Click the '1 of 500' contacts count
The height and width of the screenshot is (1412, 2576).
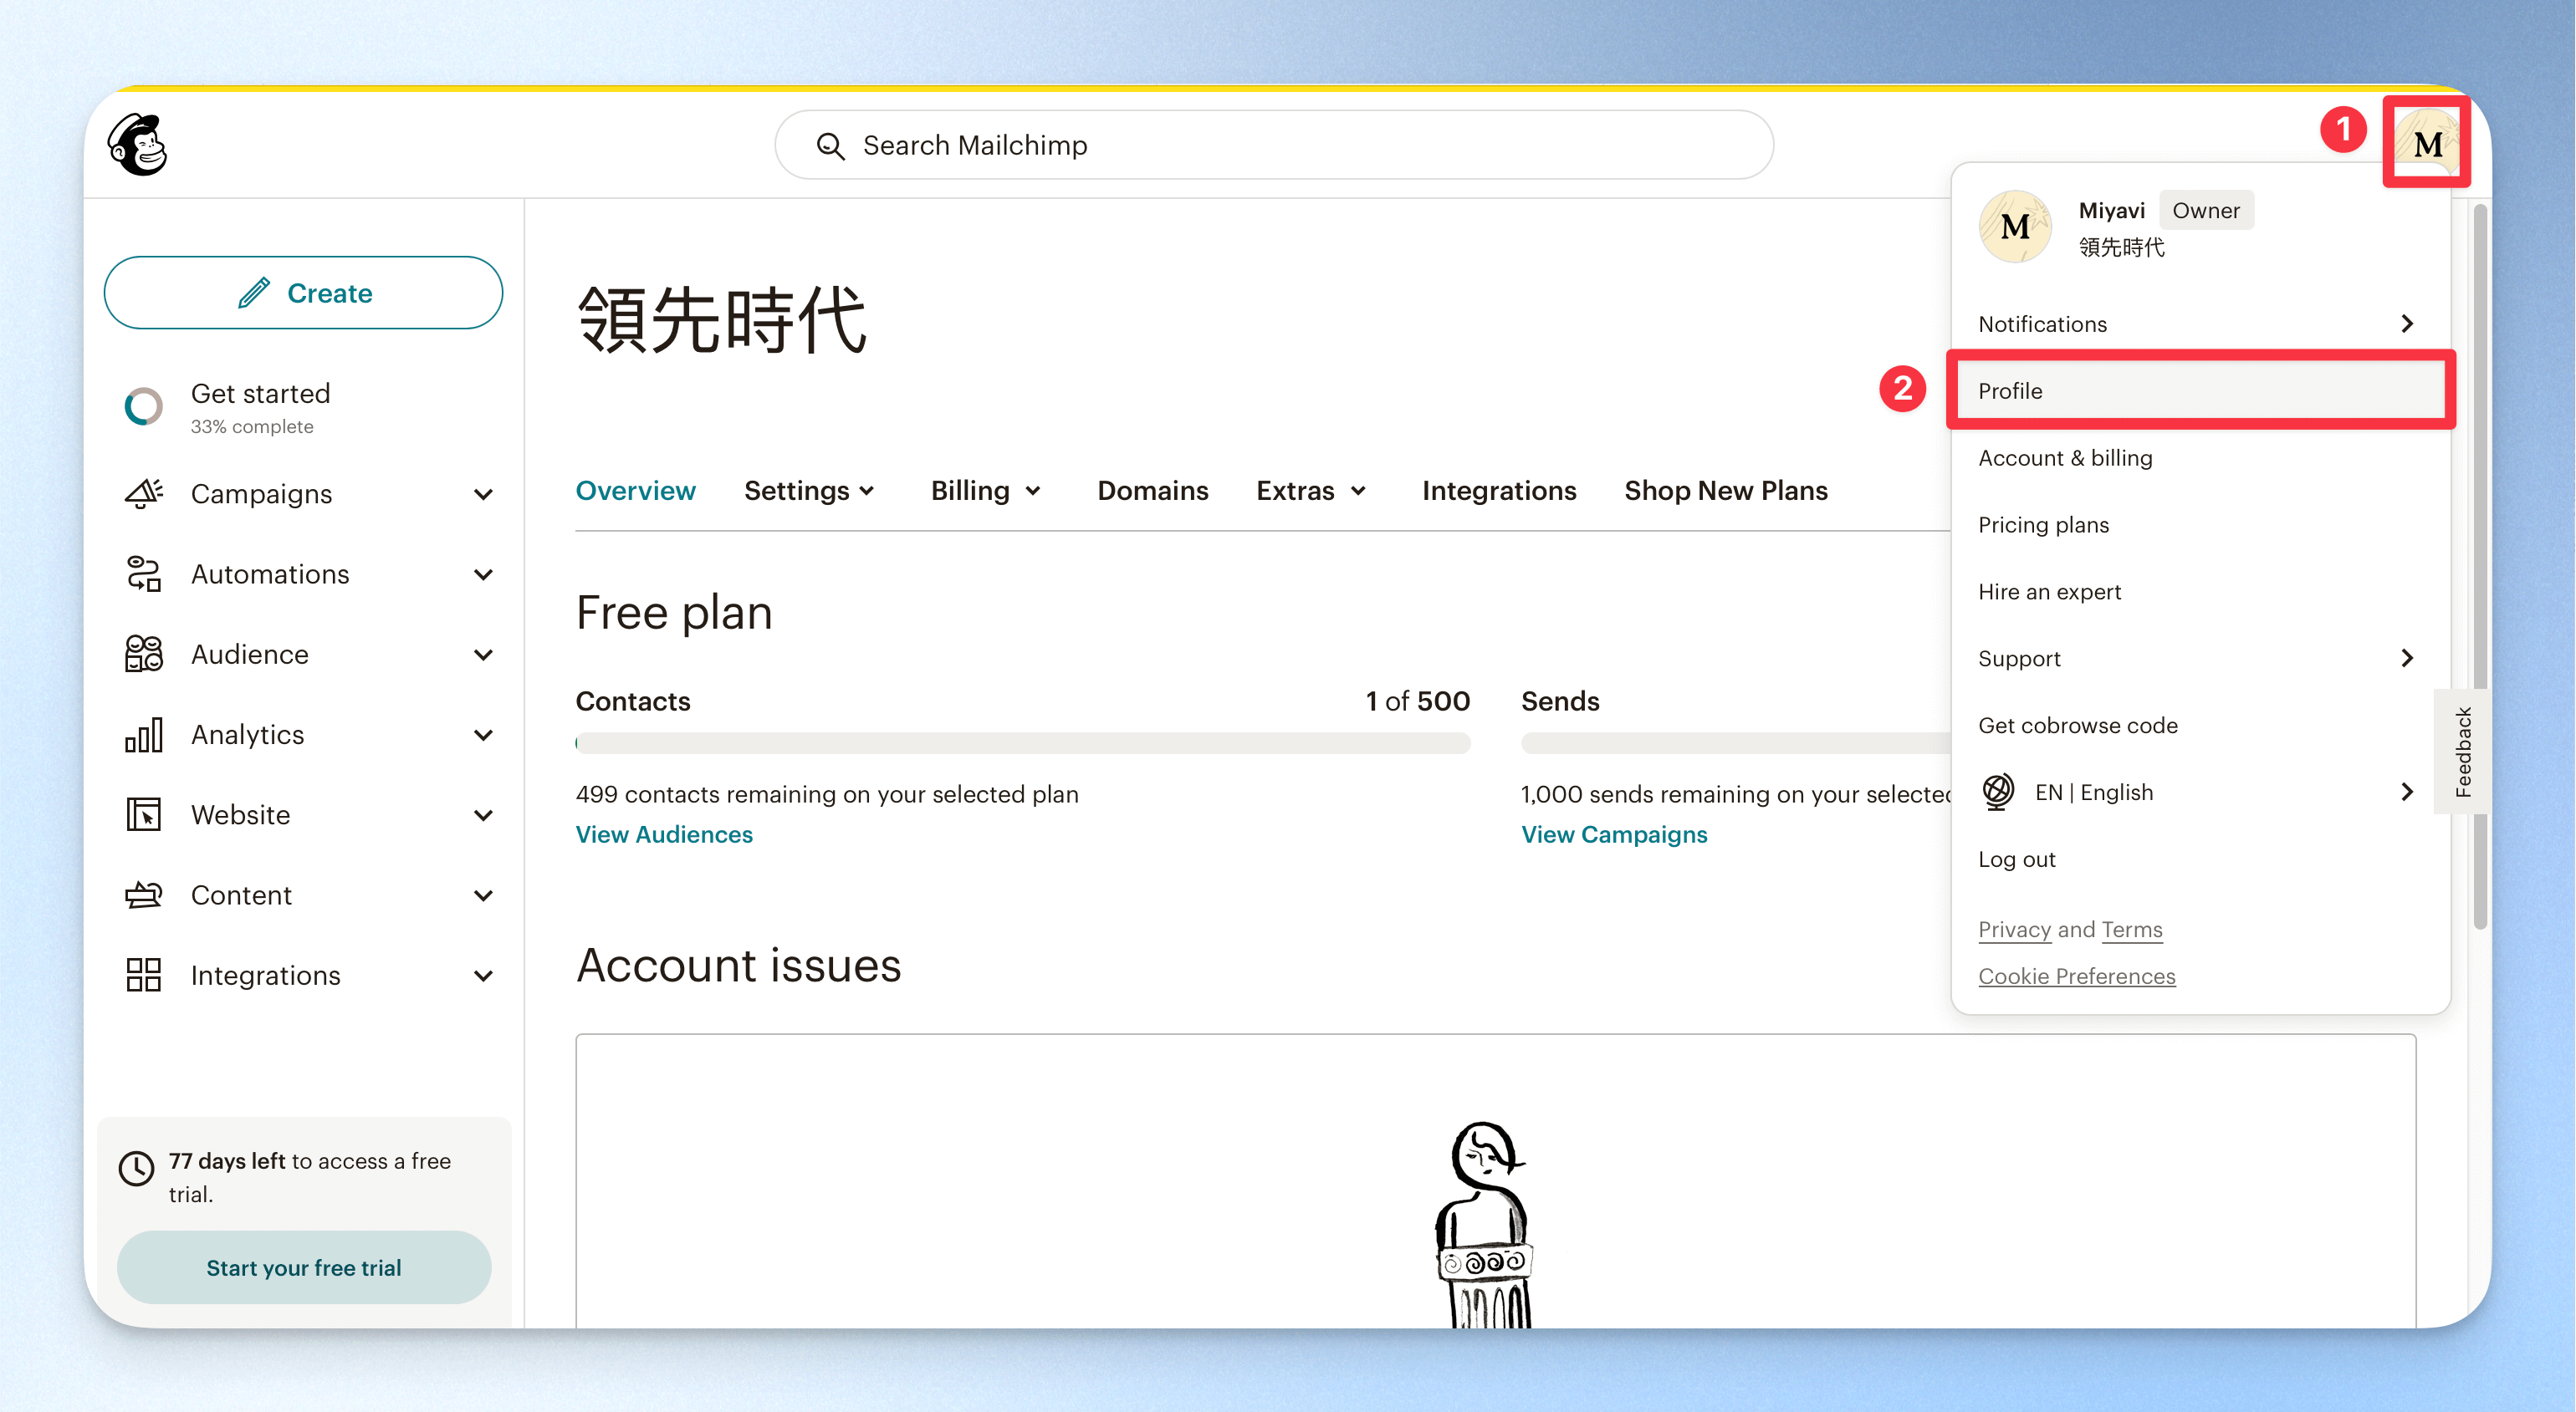1417,701
